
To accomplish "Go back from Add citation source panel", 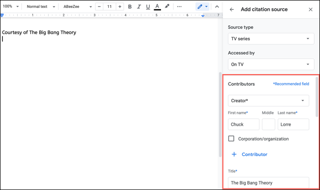I will pos(232,9).
